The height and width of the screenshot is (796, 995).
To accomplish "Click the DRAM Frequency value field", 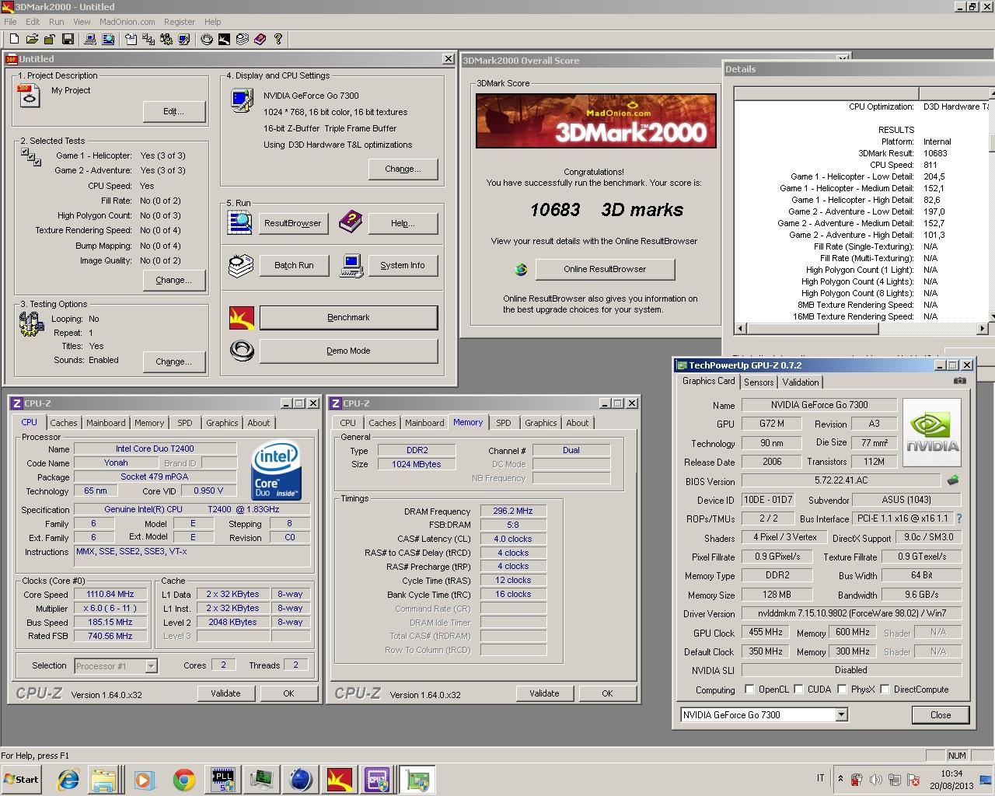I will pos(513,511).
